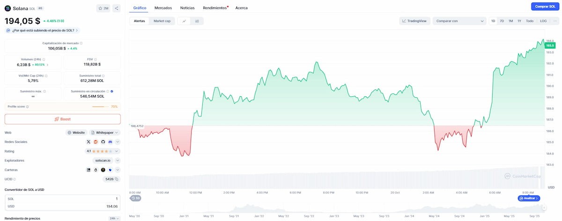
Task: Click the second wallet icon in Carteras
Action: [96, 170]
